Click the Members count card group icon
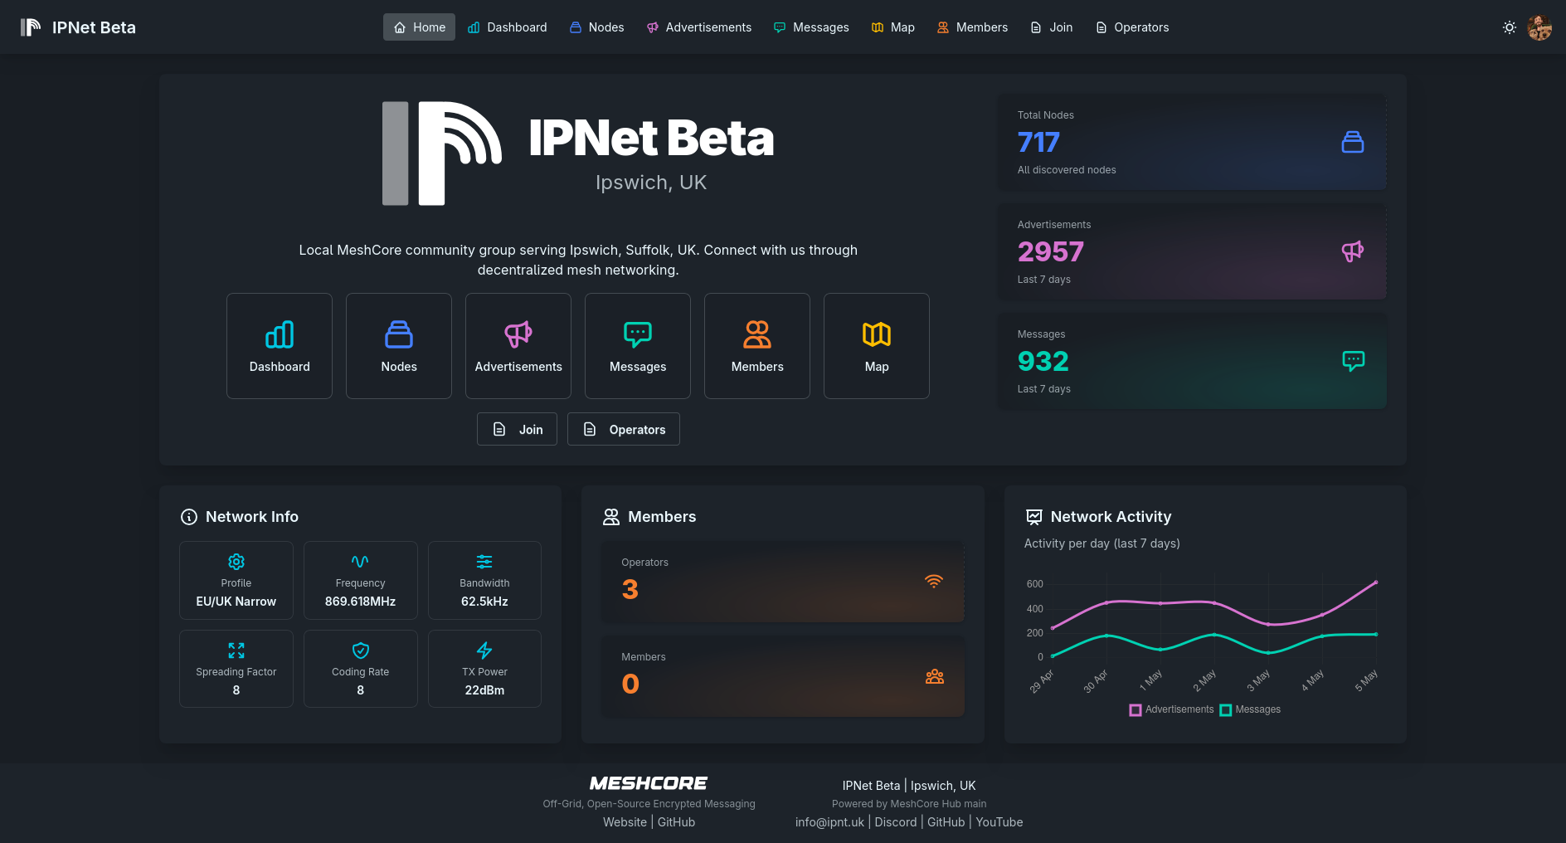Viewport: 1566px width, 843px height. click(x=935, y=676)
